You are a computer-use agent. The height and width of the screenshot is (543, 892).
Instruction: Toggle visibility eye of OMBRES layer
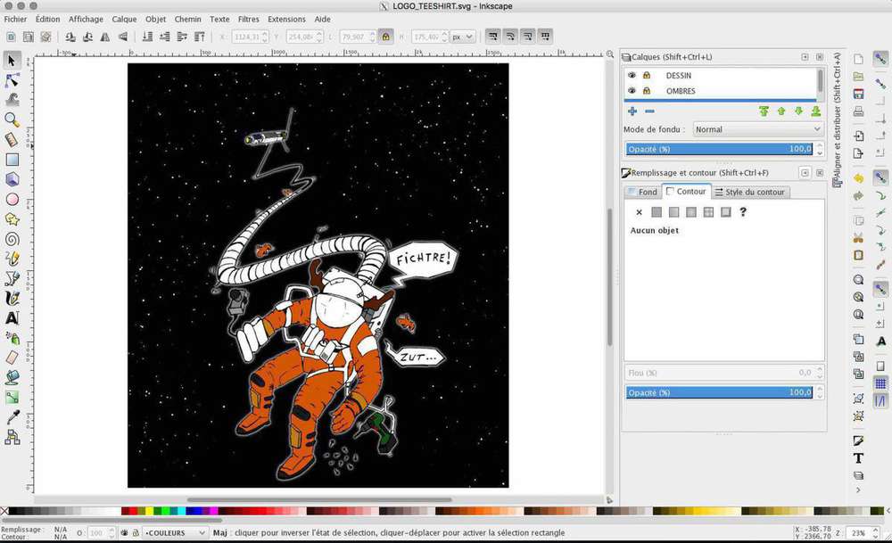tap(632, 90)
